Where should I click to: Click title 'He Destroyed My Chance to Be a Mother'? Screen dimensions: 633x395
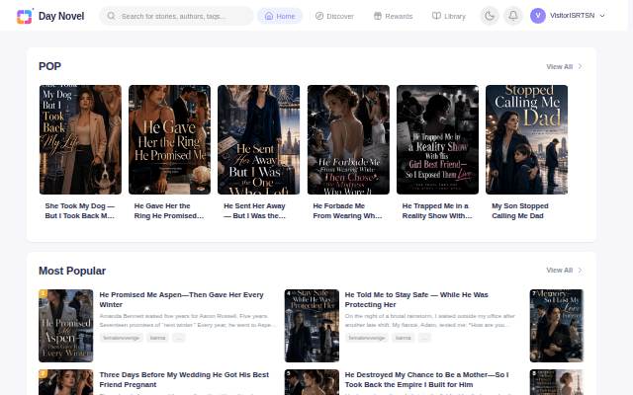click(x=426, y=379)
